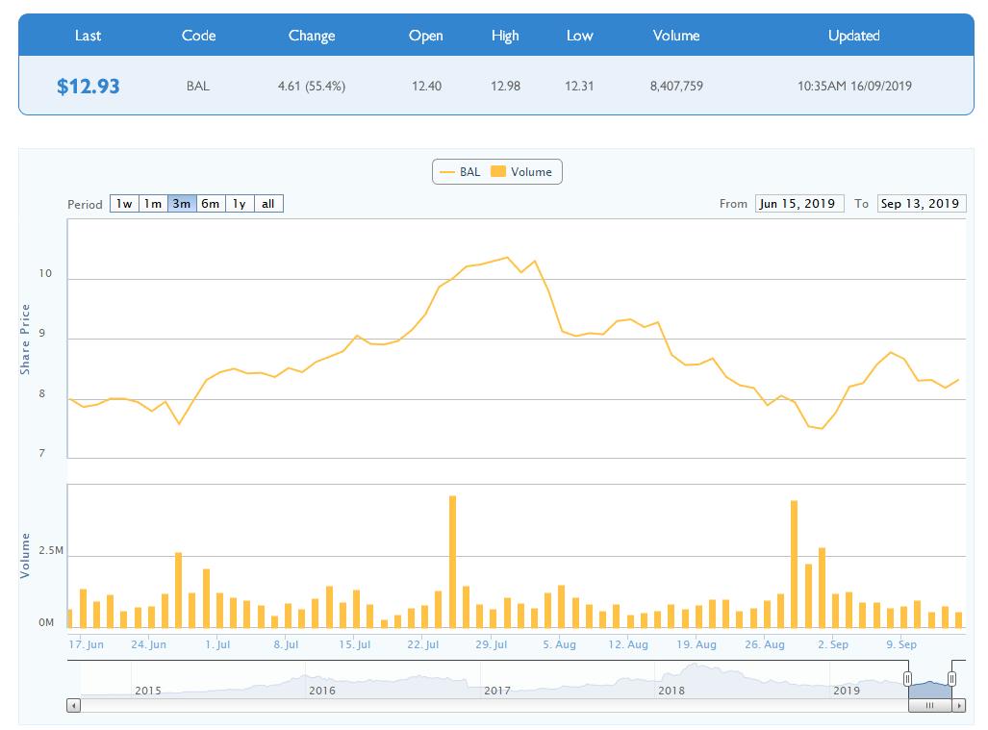This screenshot has height=730, width=988.
Task: Click the yellow BAL line legend icon
Action: point(446,172)
